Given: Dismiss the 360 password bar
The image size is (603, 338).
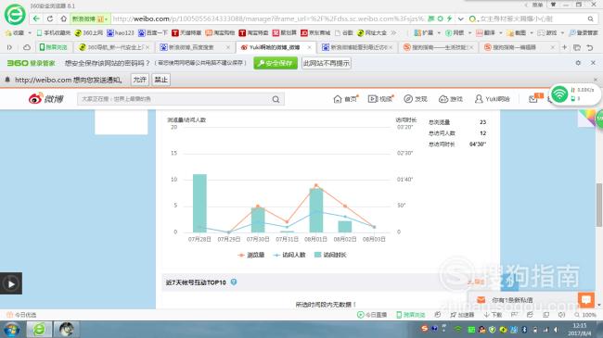Looking at the screenshot, I should pyautogui.click(x=593, y=63).
